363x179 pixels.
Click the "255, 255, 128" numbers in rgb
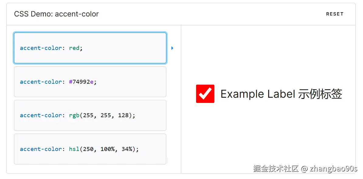point(106,115)
